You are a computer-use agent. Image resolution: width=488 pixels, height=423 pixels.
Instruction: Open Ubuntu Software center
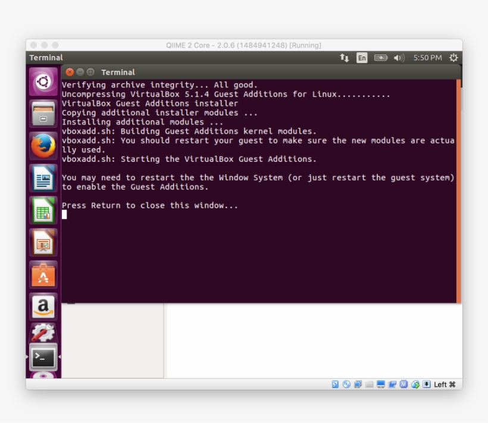coord(43,275)
